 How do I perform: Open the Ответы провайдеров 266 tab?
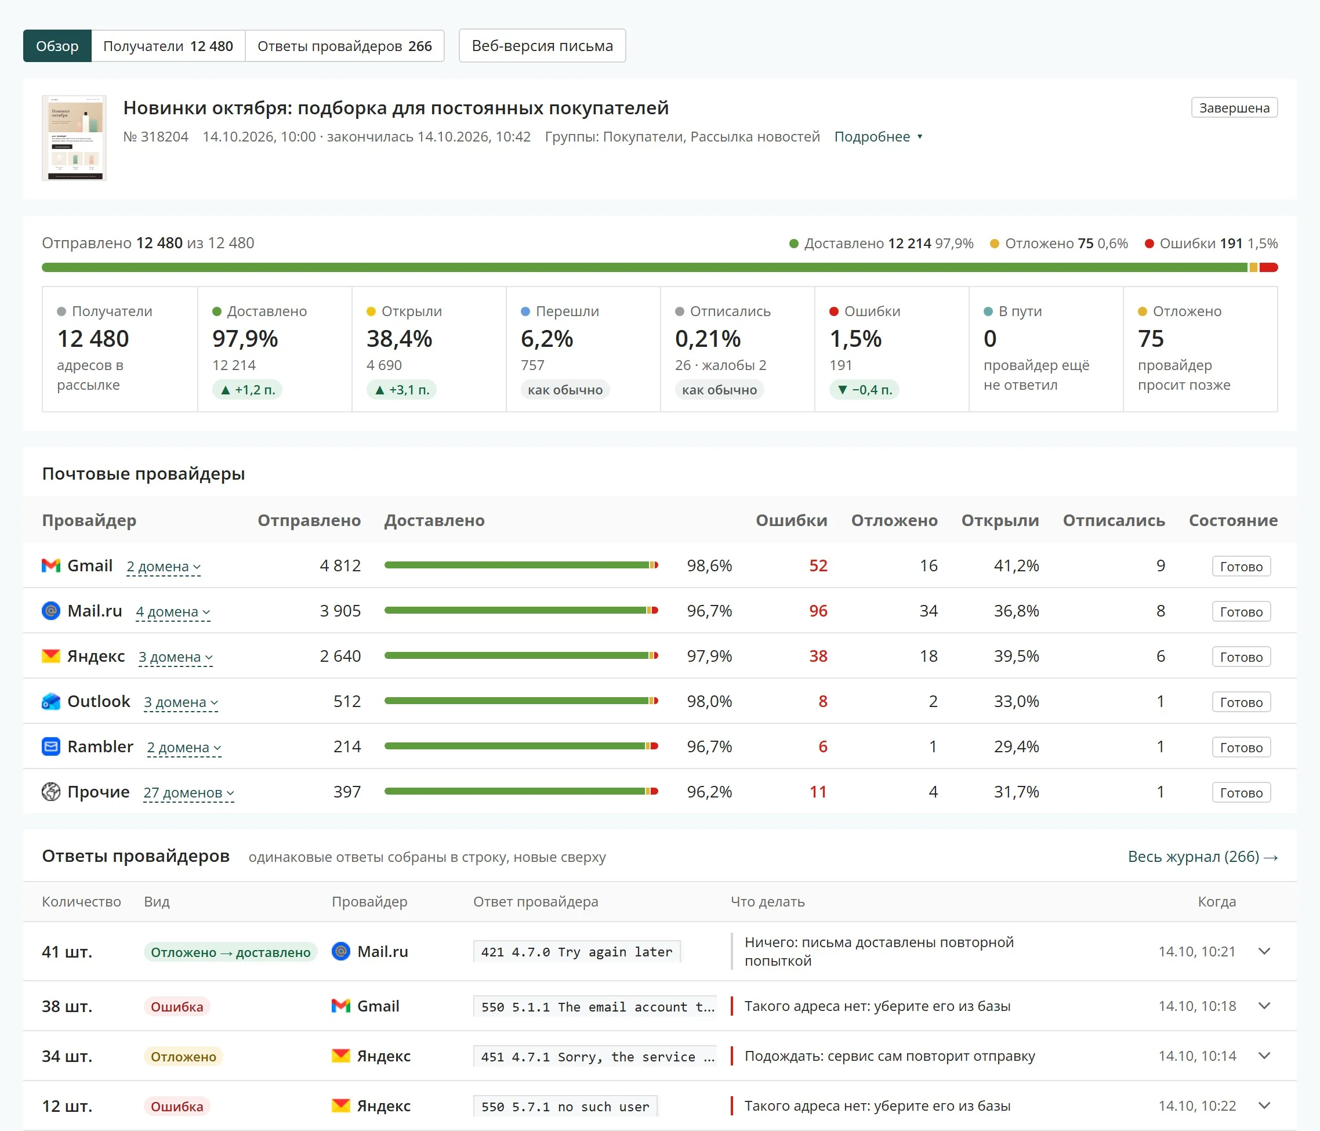pyautogui.click(x=344, y=46)
